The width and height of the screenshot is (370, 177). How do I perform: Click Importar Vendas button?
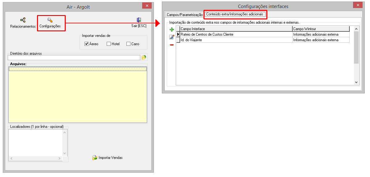[108, 158]
